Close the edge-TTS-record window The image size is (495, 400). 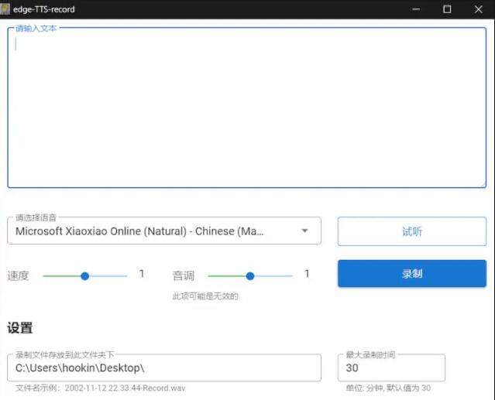click(x=478, y=9)
